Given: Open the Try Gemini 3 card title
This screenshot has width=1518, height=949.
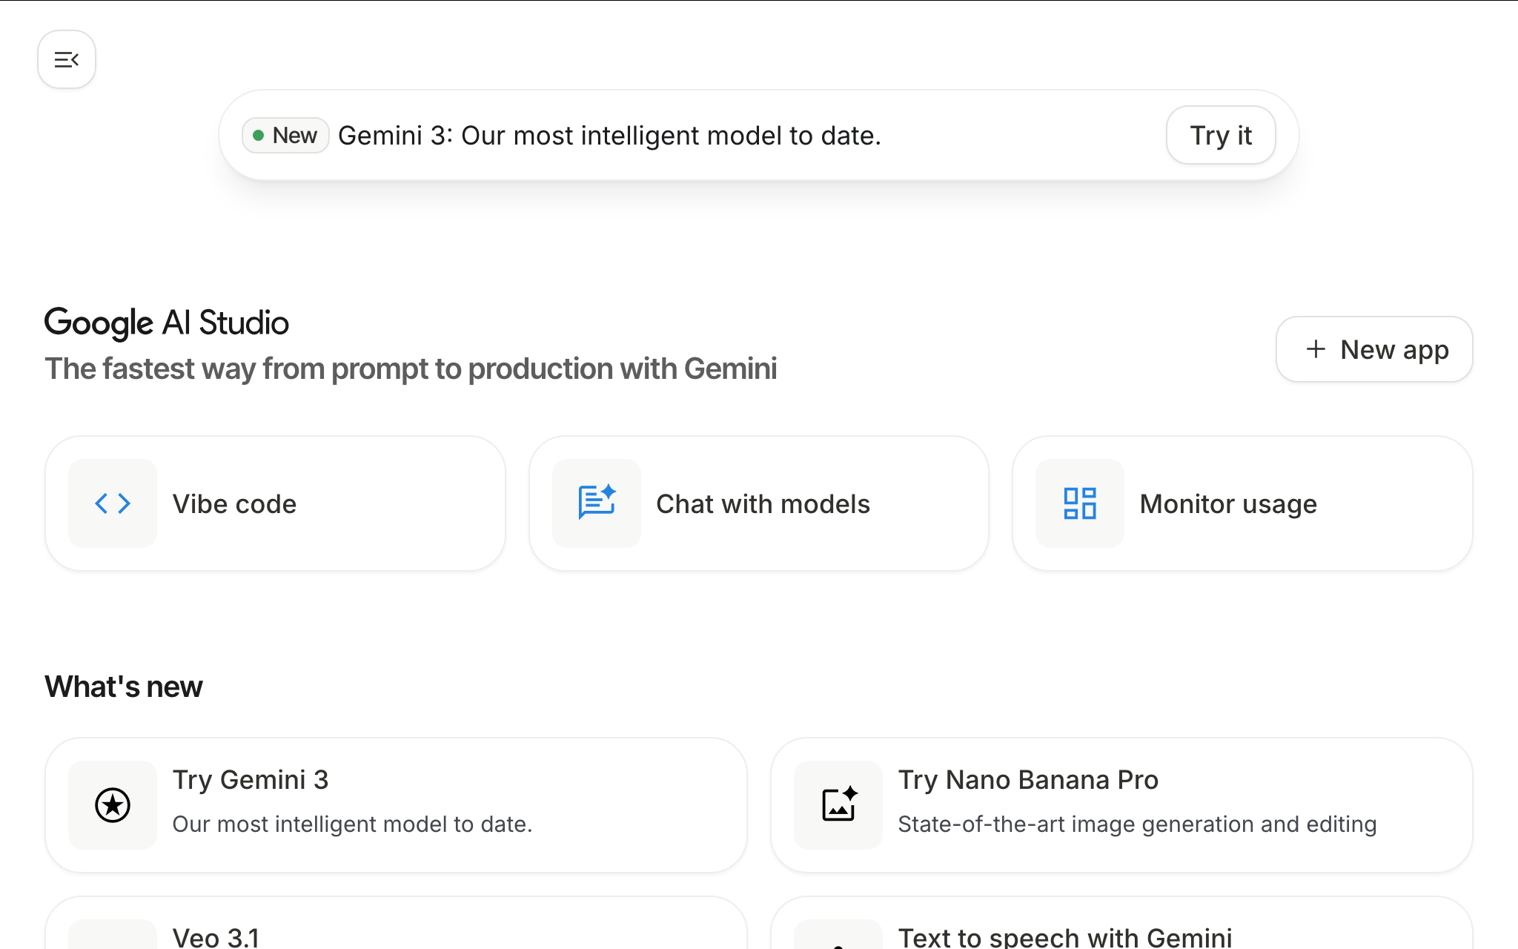Looking at the screenshot, I should [251, 780].
